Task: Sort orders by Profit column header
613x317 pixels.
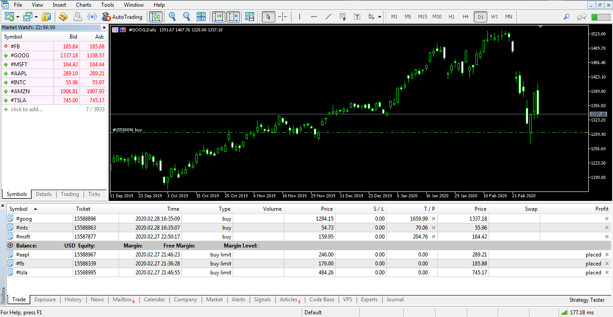Action: point(575,209)
